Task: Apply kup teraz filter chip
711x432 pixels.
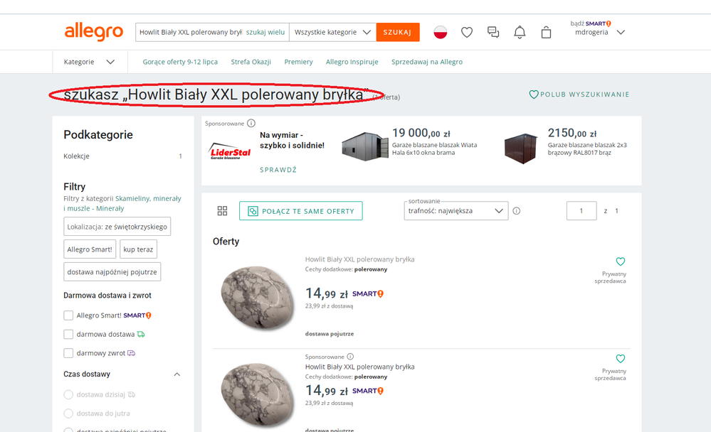Action: pos(138,249)
